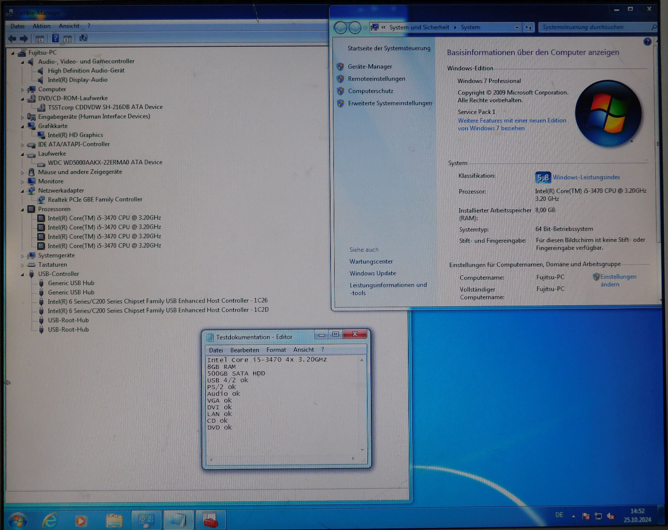Image resolution: width=668 pixels, height=530 pixels.
Task: Expand the Computer node in device tree
Action: 23,90
